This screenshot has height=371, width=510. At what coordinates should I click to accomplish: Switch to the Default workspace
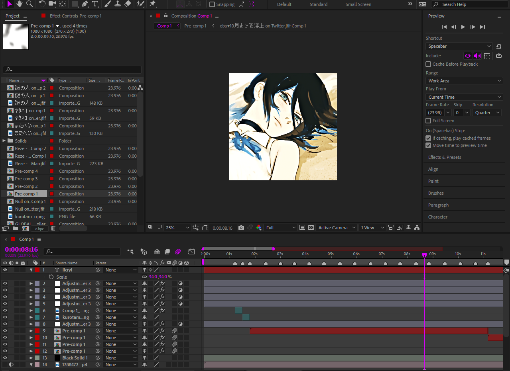click(x=284, y=4)
